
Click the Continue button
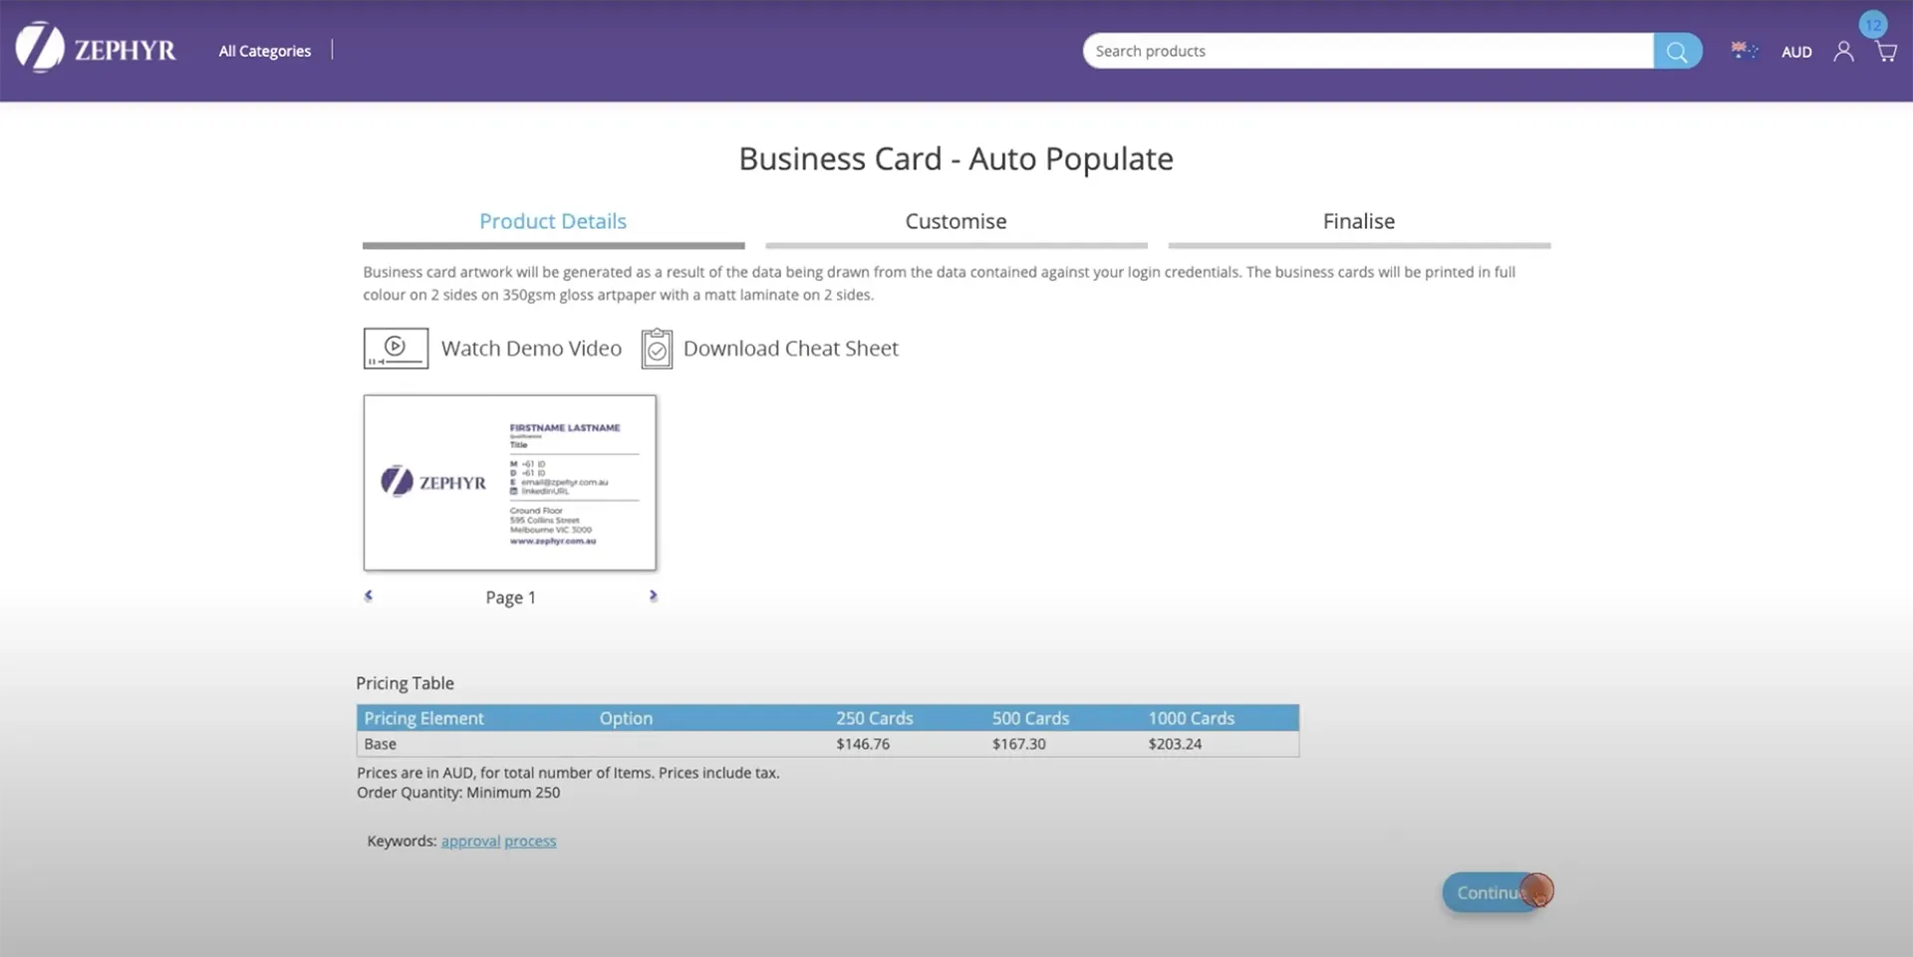click(x=1494, y=892)
